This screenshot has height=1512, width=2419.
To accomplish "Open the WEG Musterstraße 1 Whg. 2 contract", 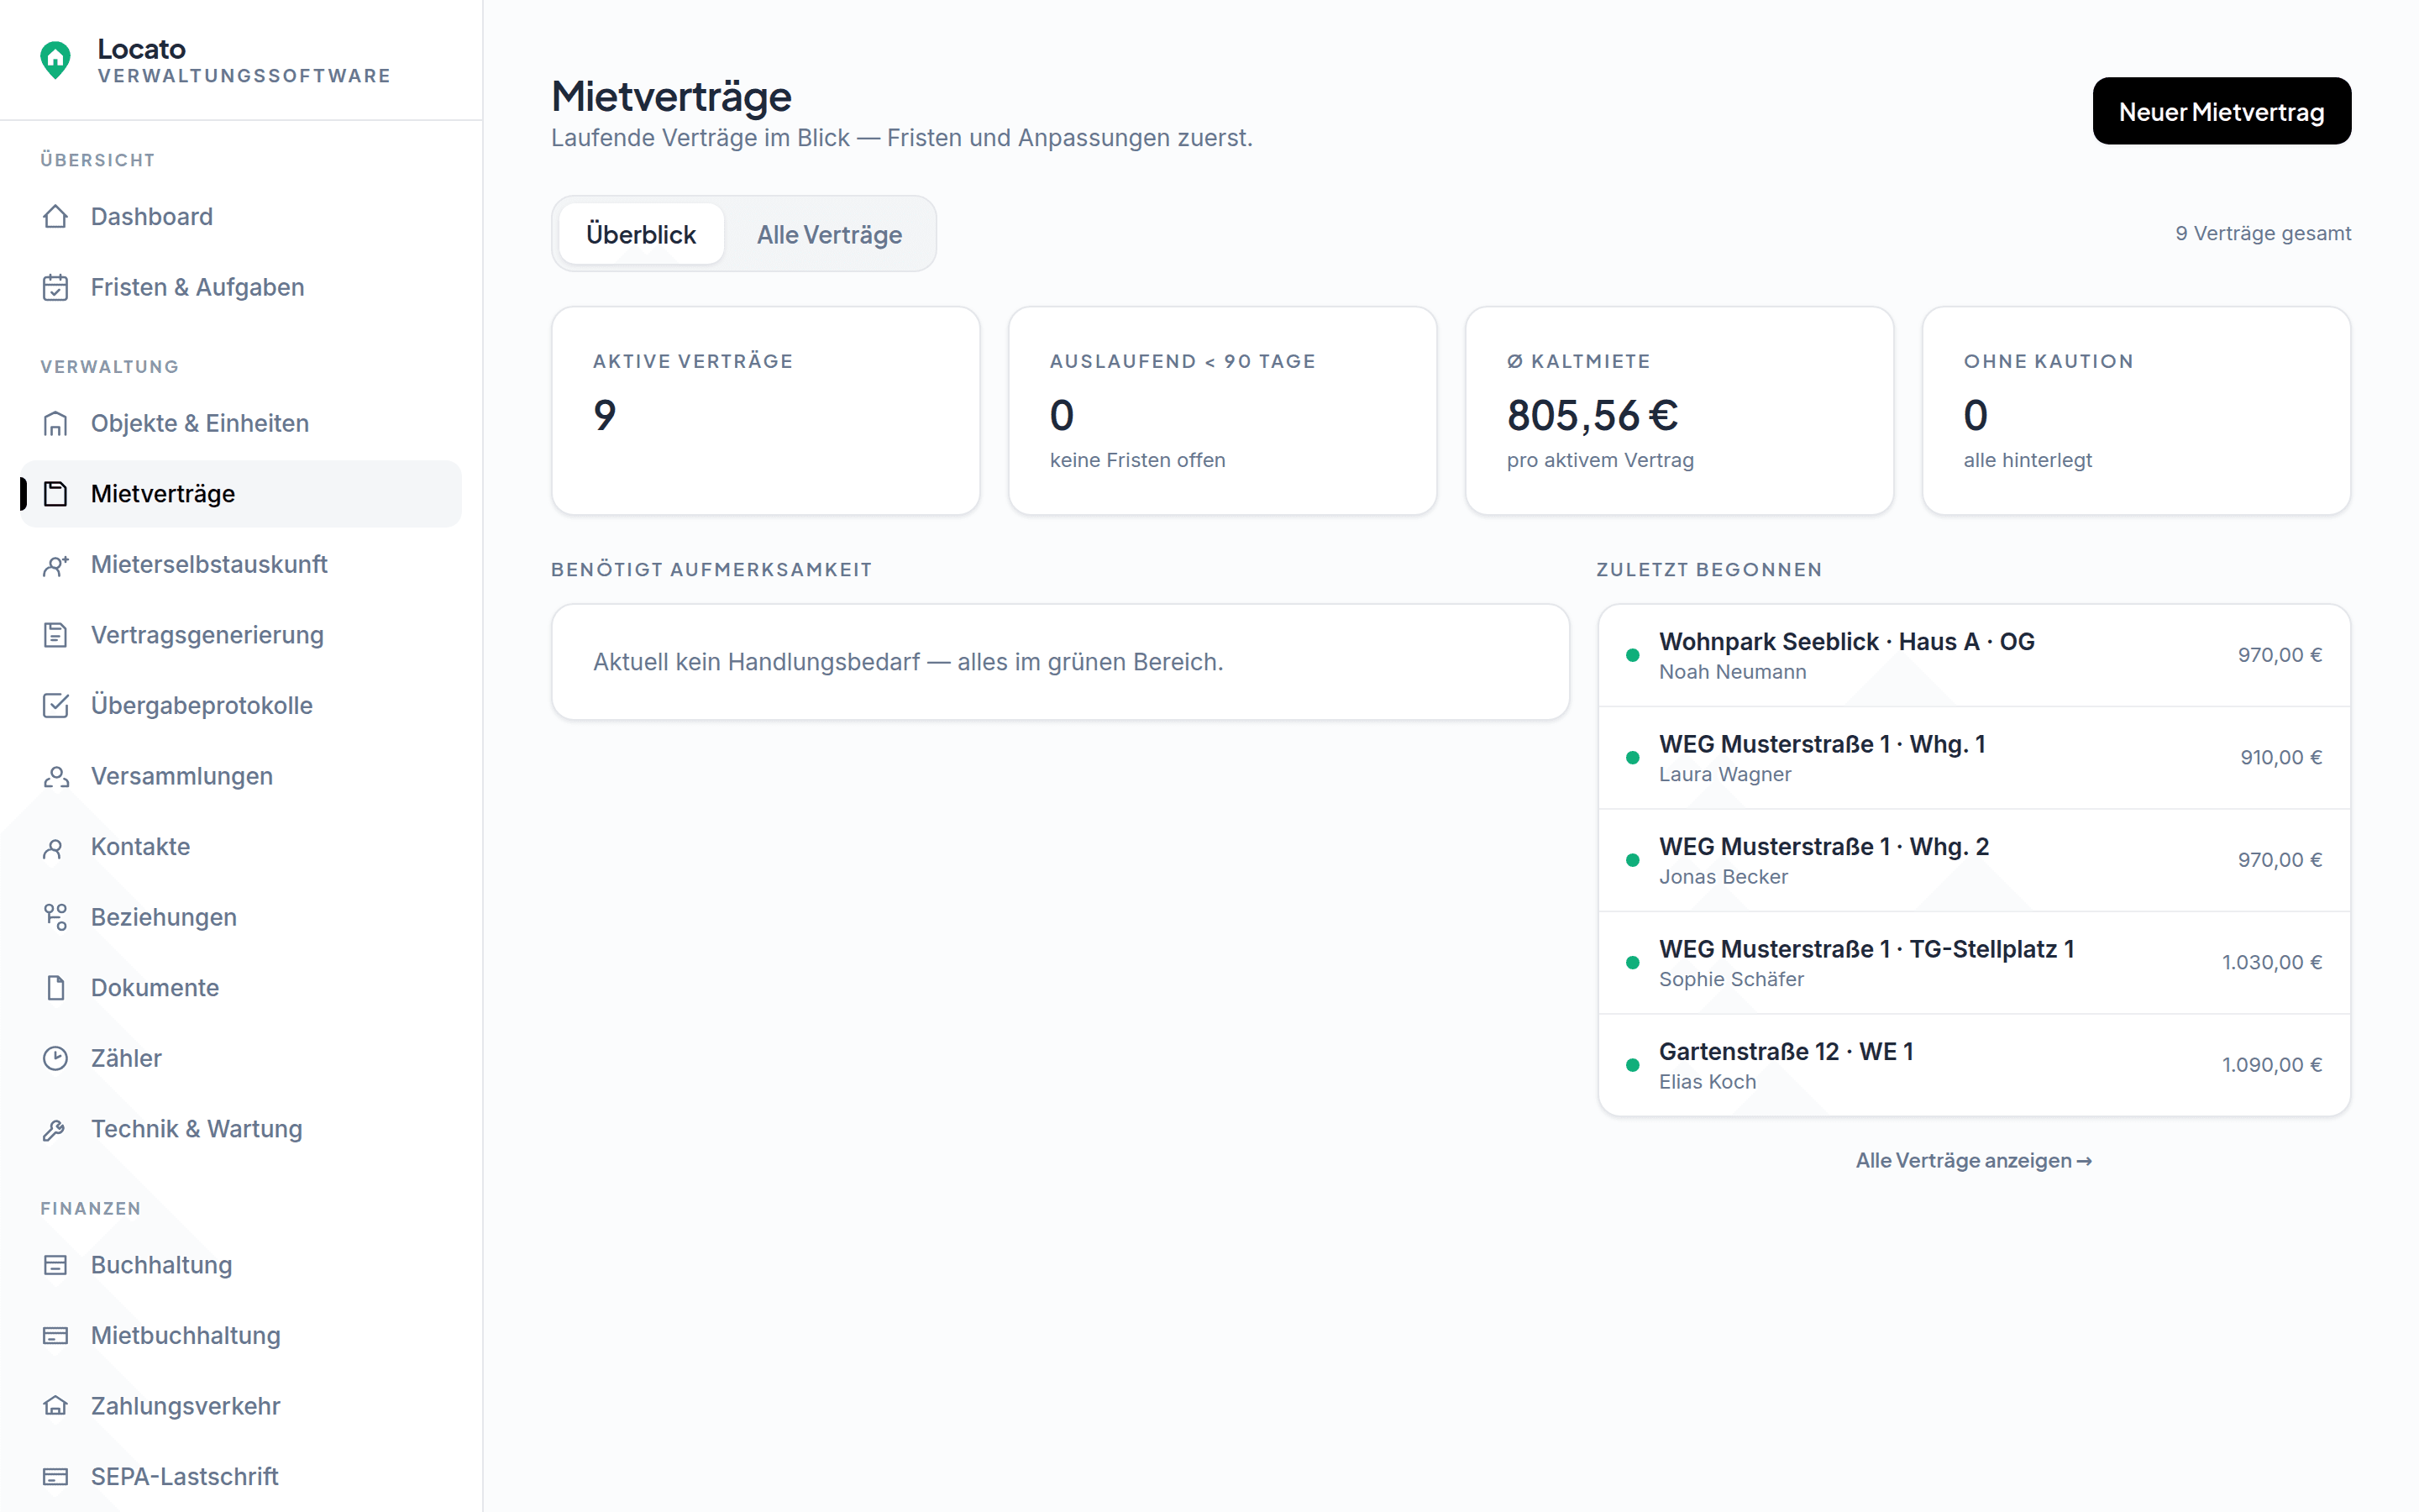I will tap(1973, 860).
